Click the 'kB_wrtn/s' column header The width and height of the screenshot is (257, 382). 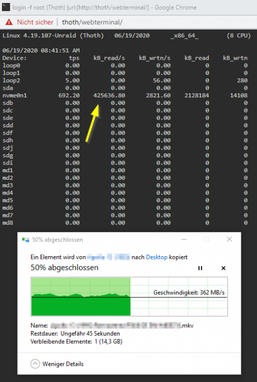155,58
